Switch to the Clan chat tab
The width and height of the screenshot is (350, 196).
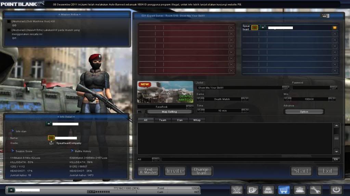tap(180, 120)
